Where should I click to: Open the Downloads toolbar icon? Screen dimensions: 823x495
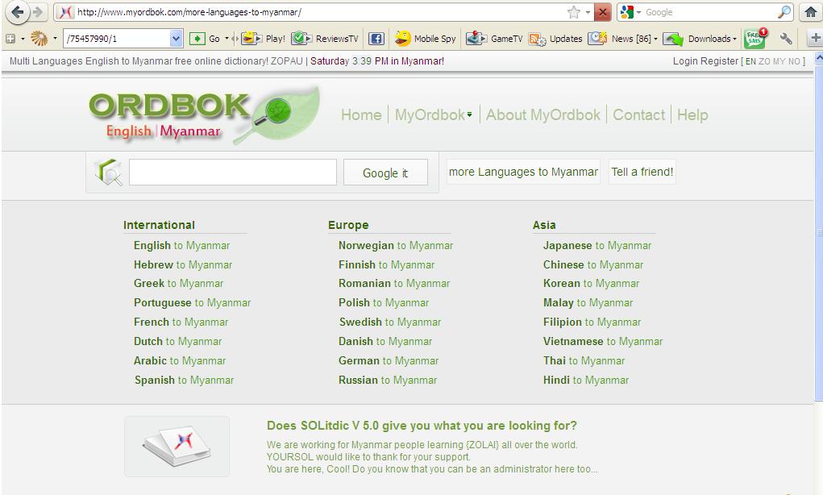tap(673, 39)
